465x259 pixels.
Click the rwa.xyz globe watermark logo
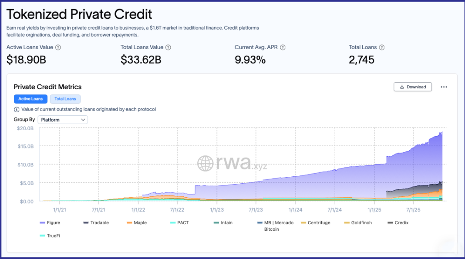click(x=205, y=163)
